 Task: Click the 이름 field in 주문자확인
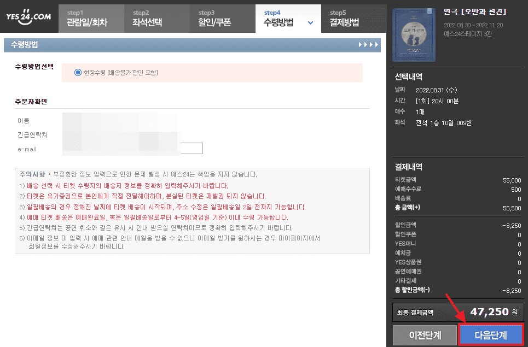click(x=109, y=120)
